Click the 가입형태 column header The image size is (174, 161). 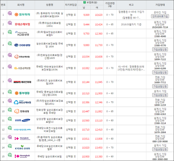(160, 5)
